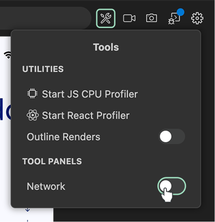
Task: Click the TOOL PANELS section header
Action: [x=52, y=161]
